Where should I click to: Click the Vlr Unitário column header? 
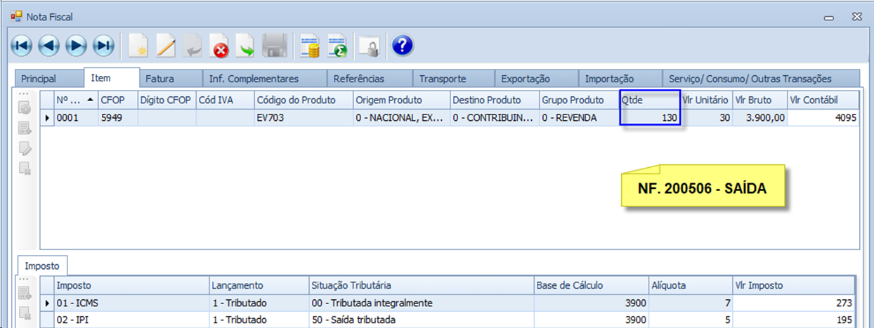706,100
